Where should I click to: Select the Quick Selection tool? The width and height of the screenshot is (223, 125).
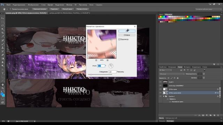pyautogui.click(x=2, y=29)
